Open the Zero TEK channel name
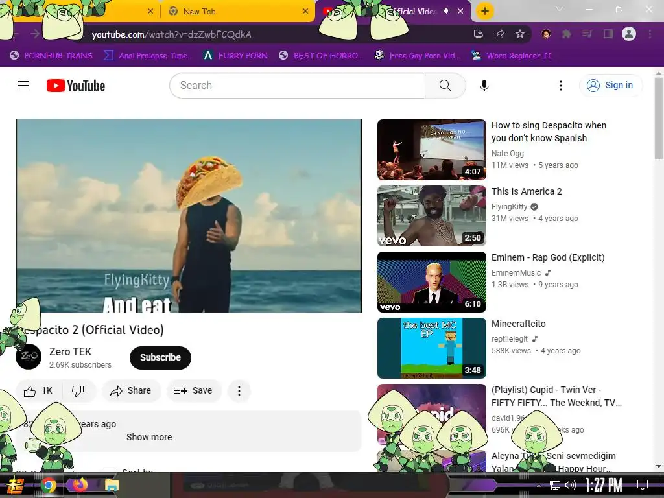 click(x=70, y=351)
